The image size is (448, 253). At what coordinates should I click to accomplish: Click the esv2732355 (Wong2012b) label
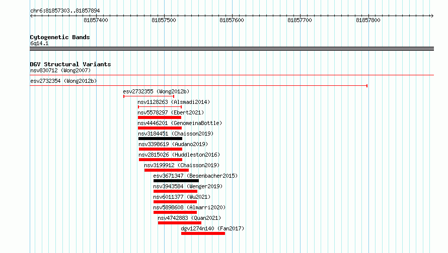(x=156, y=91)
